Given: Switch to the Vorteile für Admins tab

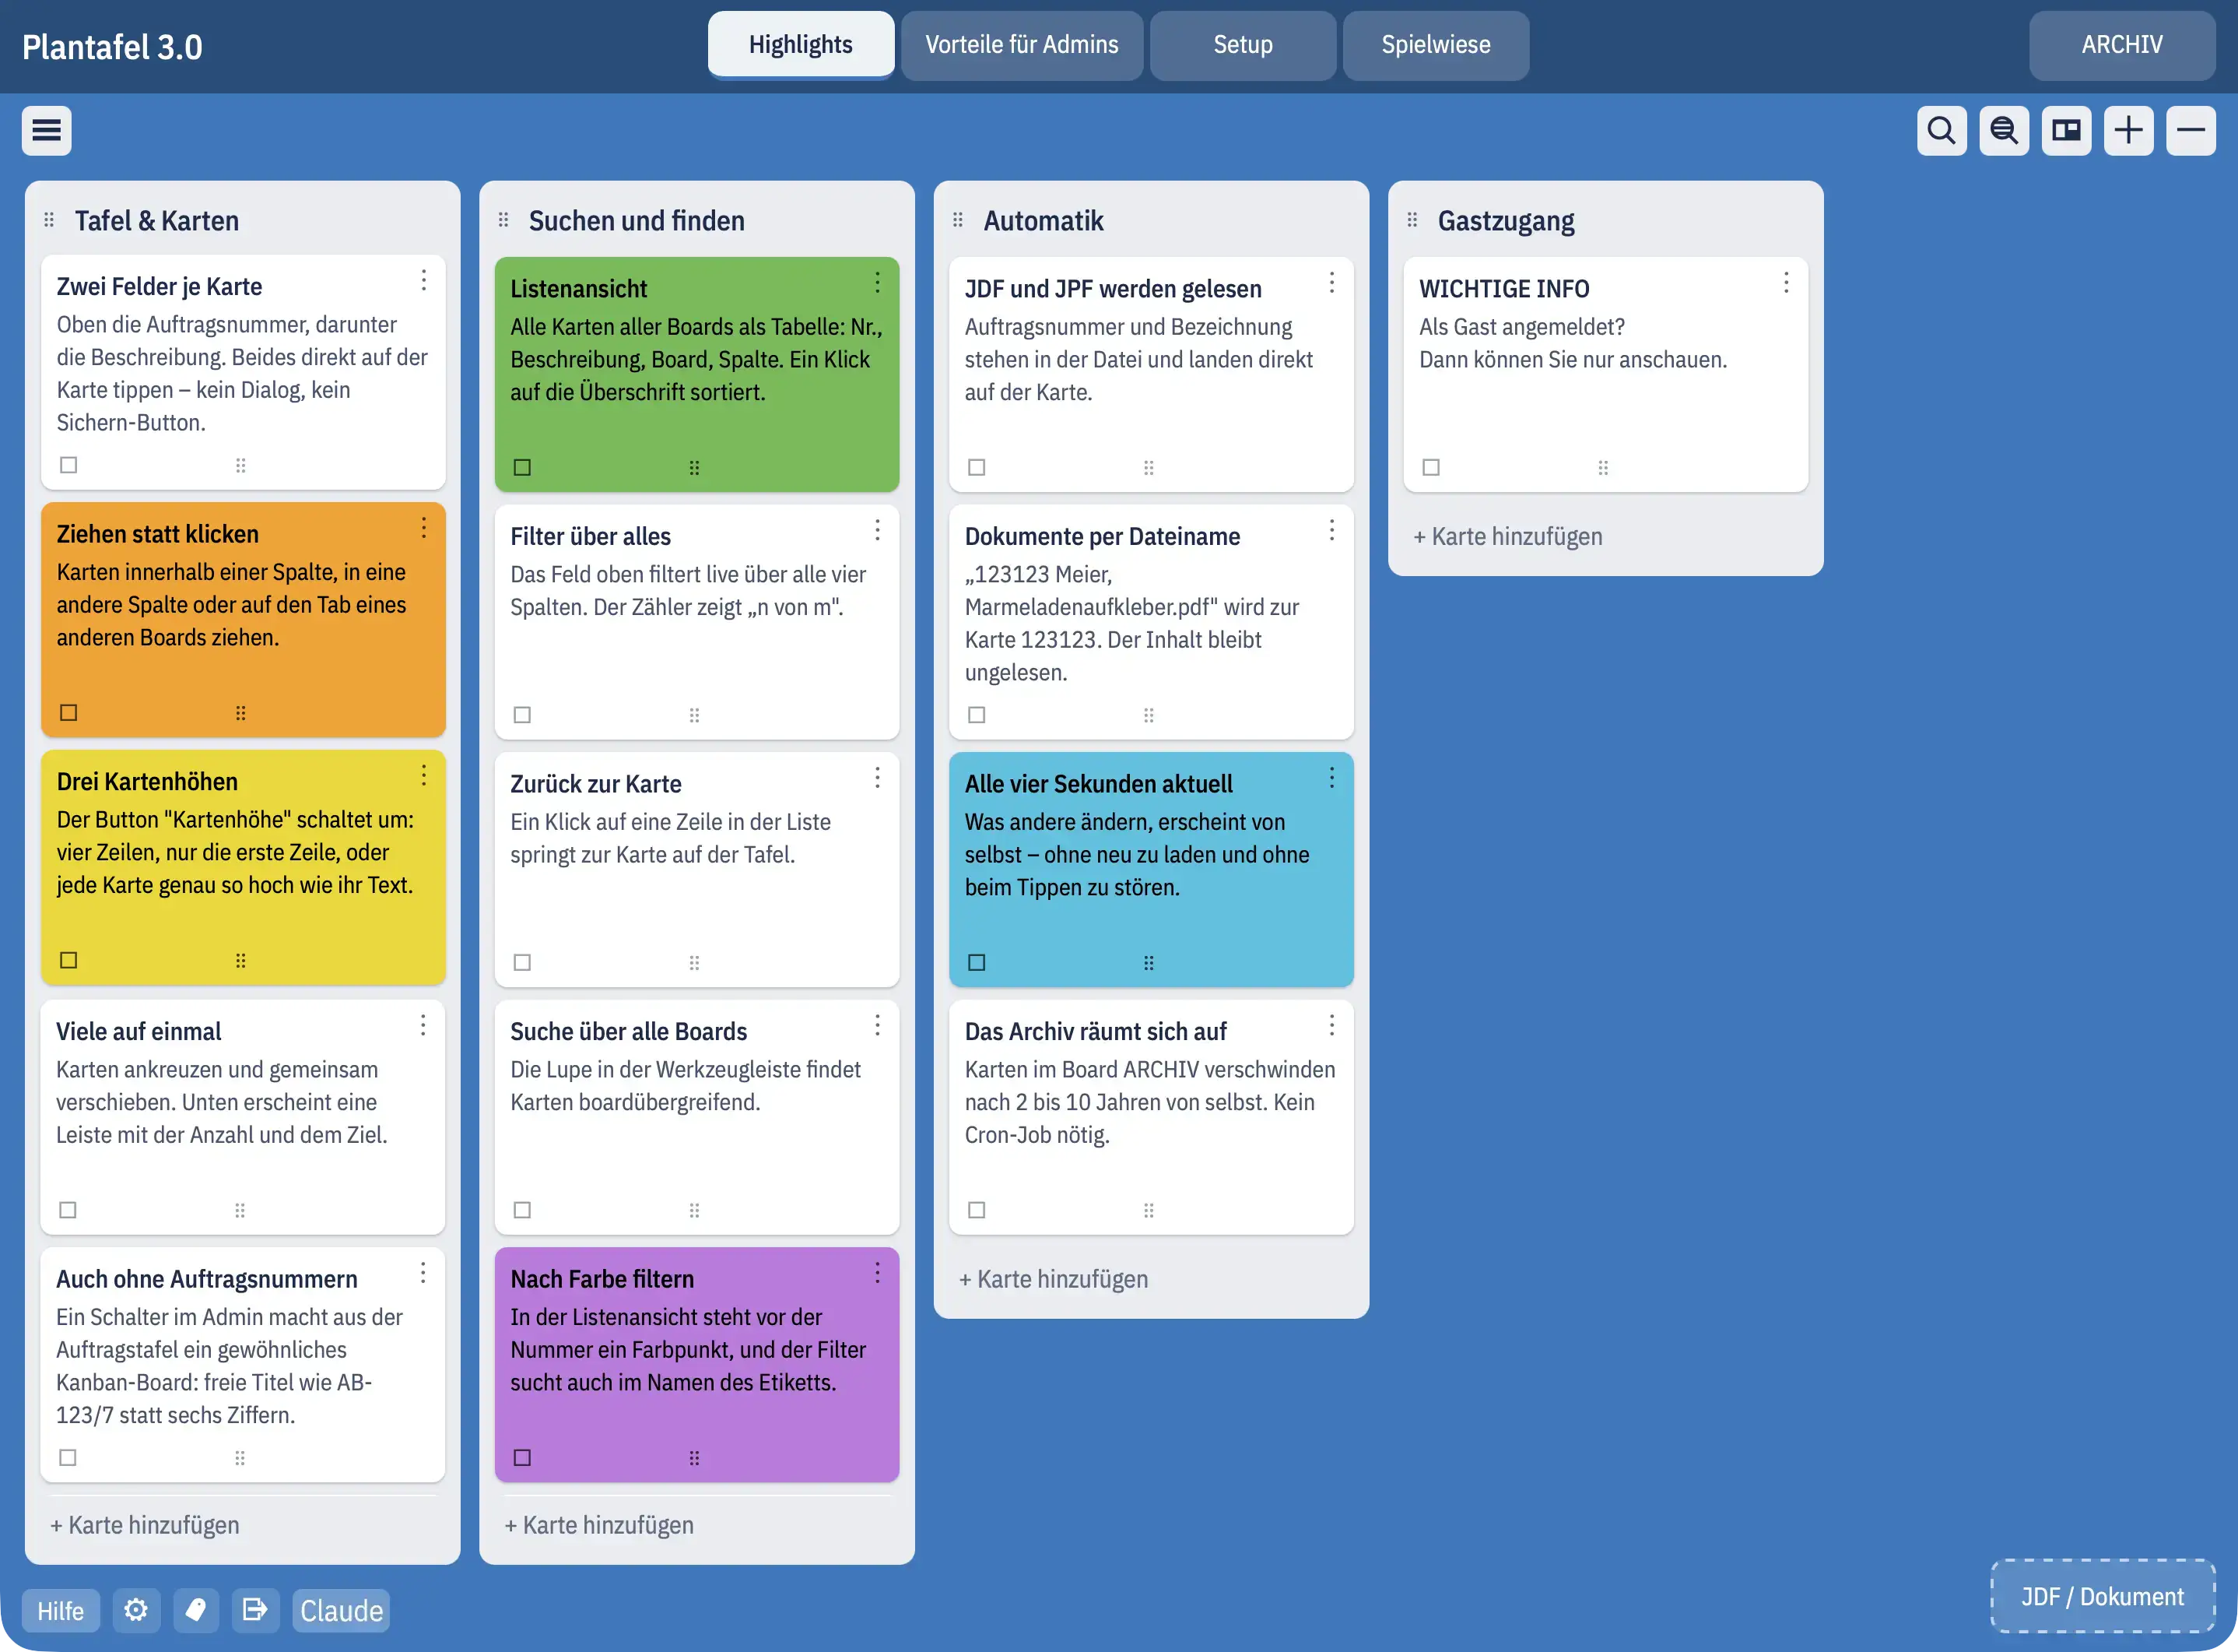Looking at the screenshot, I should click(1022, 45).
